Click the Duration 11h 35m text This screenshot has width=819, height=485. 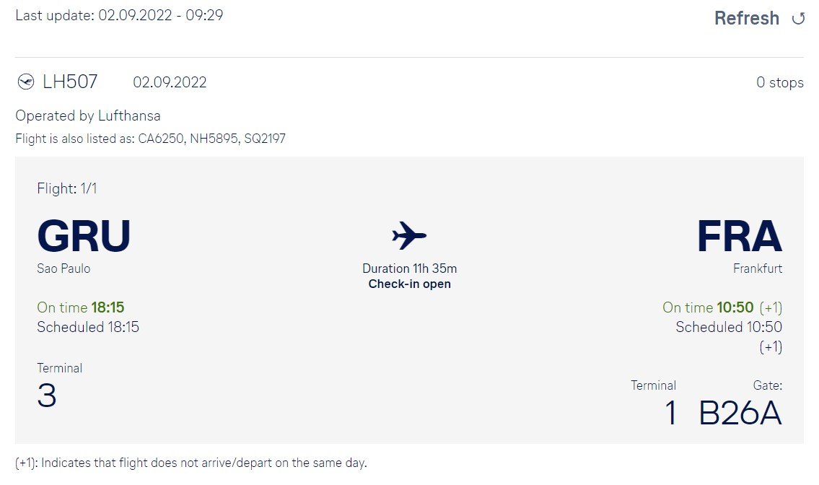pos(410,268)
